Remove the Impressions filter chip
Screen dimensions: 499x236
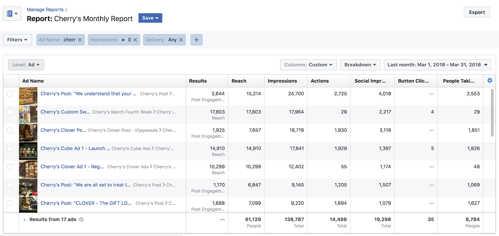pyautogui.click(x=135, y=40)
